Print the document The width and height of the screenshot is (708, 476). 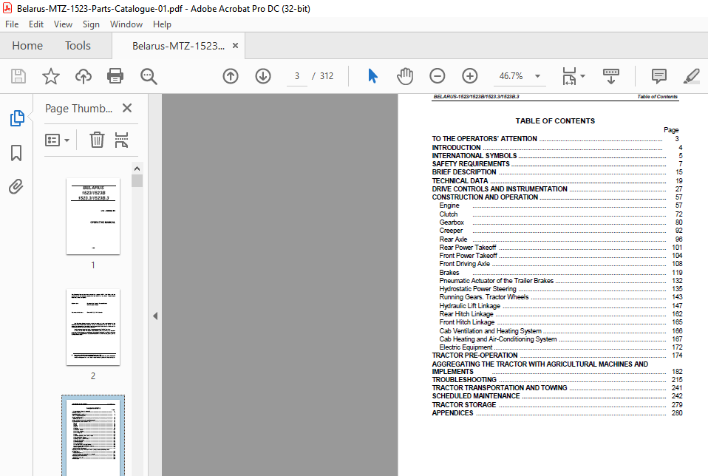point(115,76)
